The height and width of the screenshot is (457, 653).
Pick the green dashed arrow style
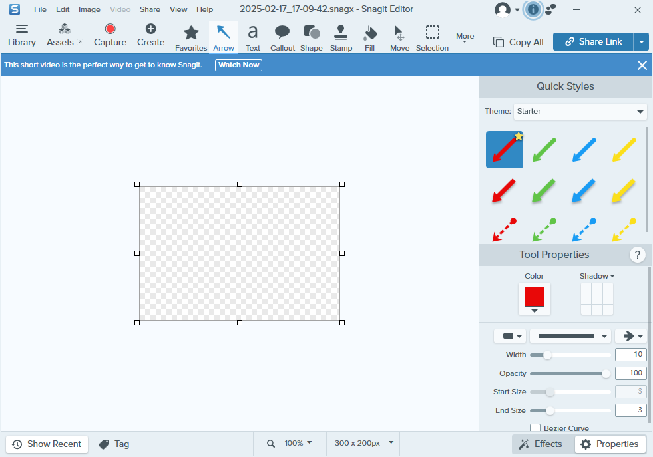point(544,229)
